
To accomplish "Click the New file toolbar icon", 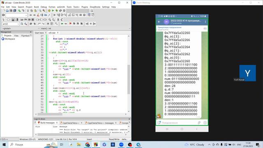I will point(4,11).
